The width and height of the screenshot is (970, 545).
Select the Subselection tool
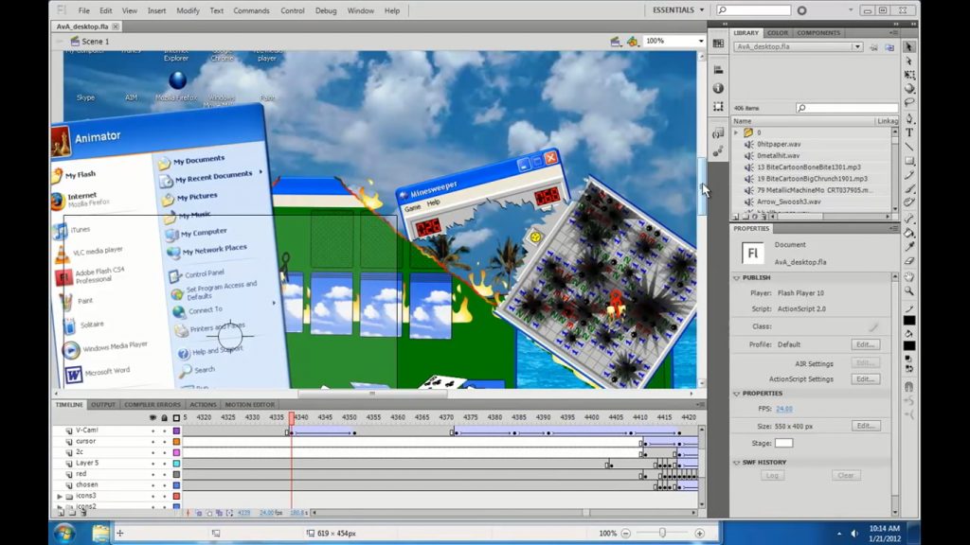908,62
